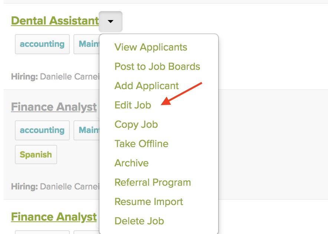Select Add Applicant from the dropdown
The width and height of the screenshot is (328, 234).
(x=147, y=86)
